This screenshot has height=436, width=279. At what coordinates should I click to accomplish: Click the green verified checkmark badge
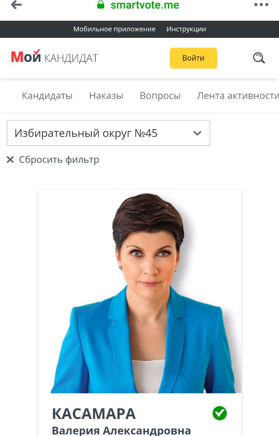pyautogui.click(x=219, y=413)
